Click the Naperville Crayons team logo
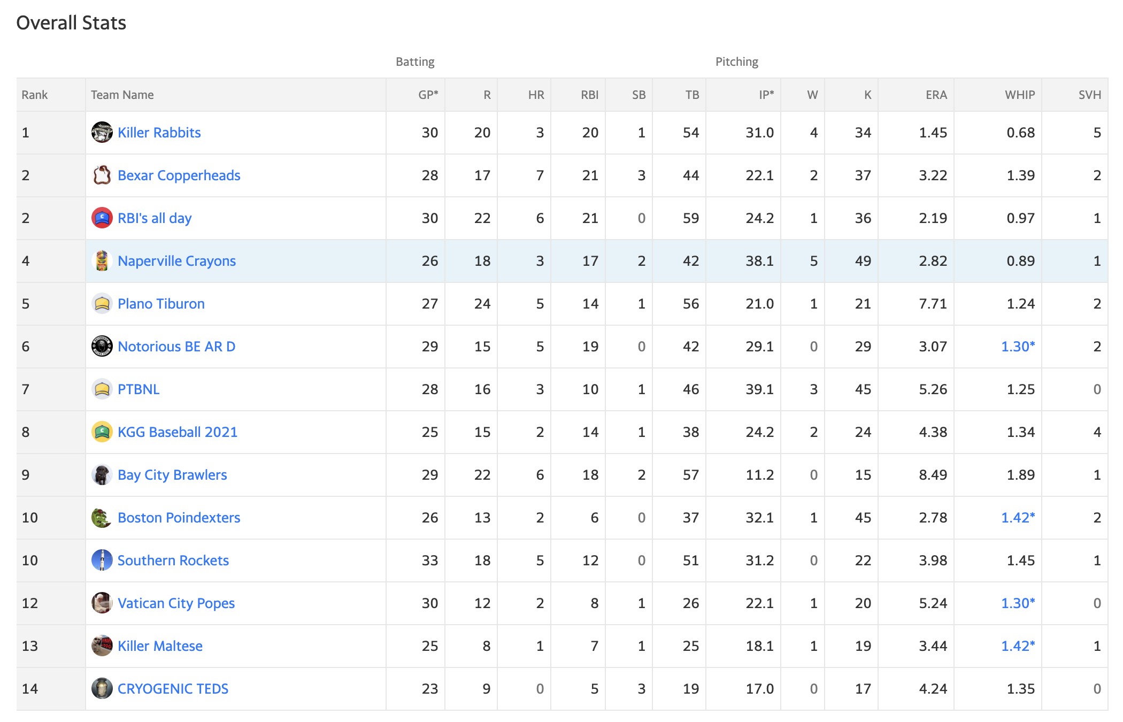The image size is (1123, 722). click(x=102, y=260)
